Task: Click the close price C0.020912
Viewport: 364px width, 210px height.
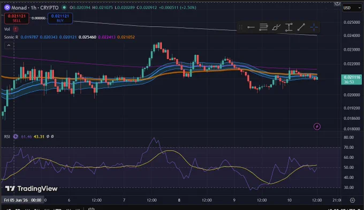Action: tap(147, 7)
